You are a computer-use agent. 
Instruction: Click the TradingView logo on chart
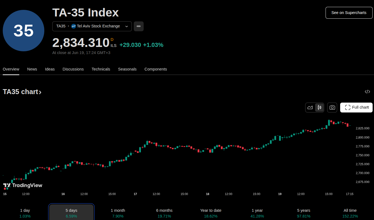click(x=23, y=185)
